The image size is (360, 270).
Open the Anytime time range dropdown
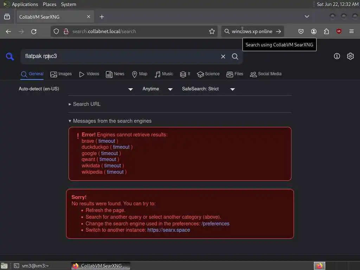pyautogui.click(x=157, y=89)
